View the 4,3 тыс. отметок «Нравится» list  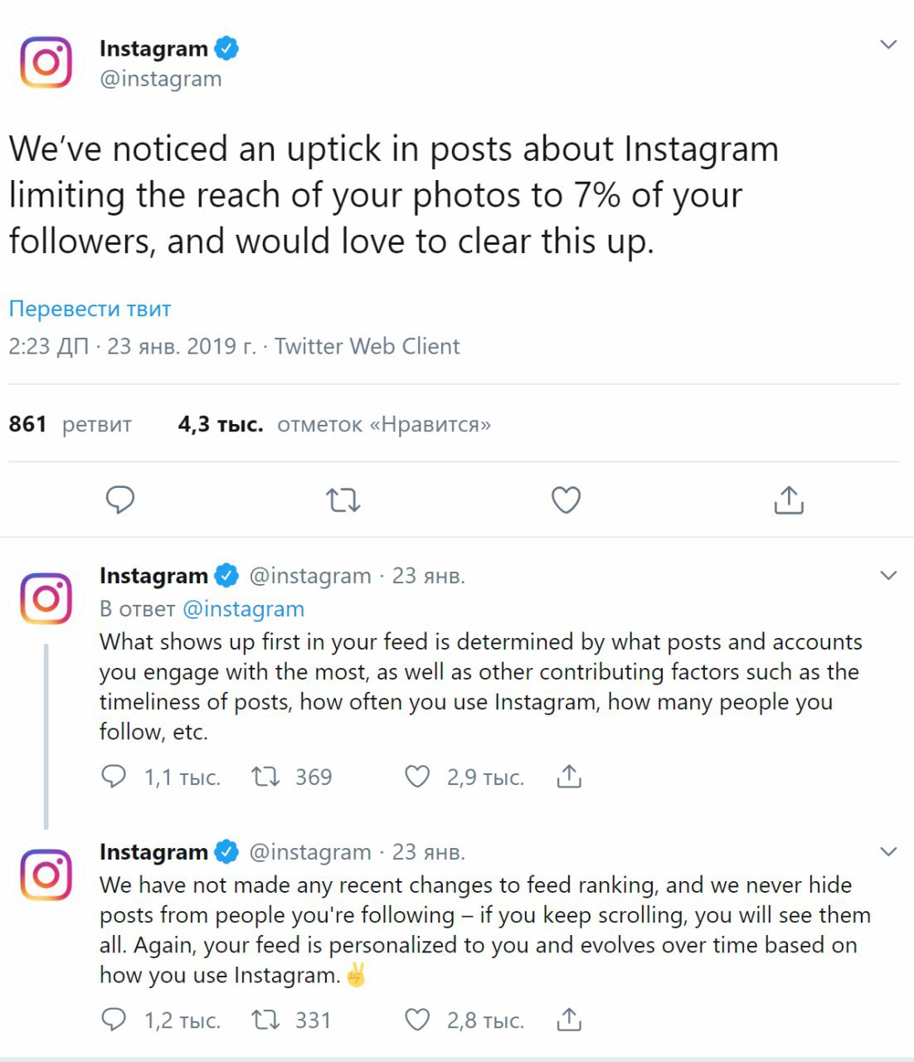pos(334,424)
